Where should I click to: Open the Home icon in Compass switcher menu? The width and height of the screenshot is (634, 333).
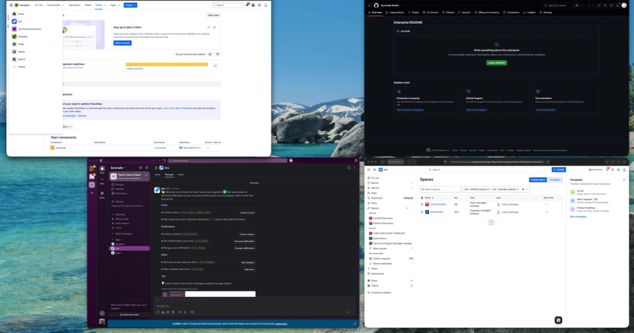(14, 14)
